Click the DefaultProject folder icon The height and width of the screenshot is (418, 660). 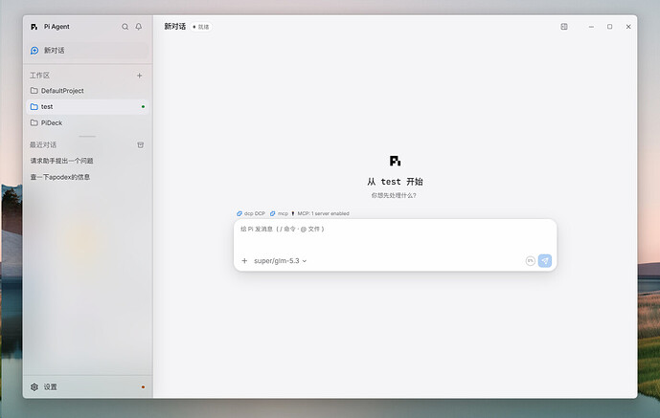click(34, 91)
